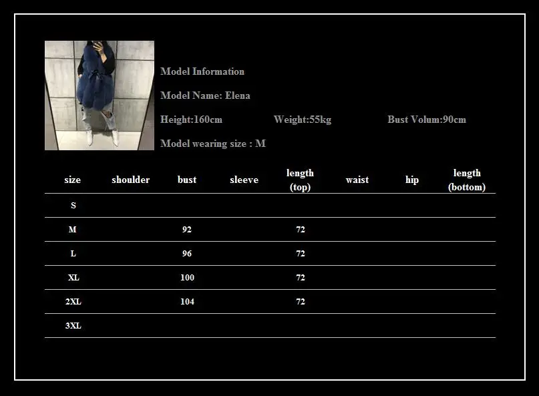Select the 'sleeve' column header
Image resolution: width=539 pixels, height=396 pixels.
(244, 180)
